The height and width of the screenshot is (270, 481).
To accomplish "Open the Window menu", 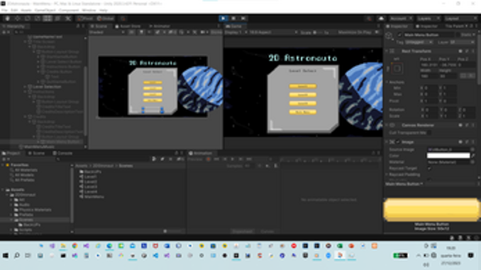I will click(x=89, y=10).
